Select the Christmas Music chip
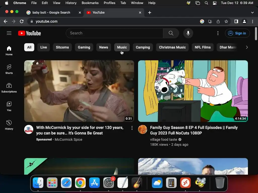 click(x=172, y=47)
